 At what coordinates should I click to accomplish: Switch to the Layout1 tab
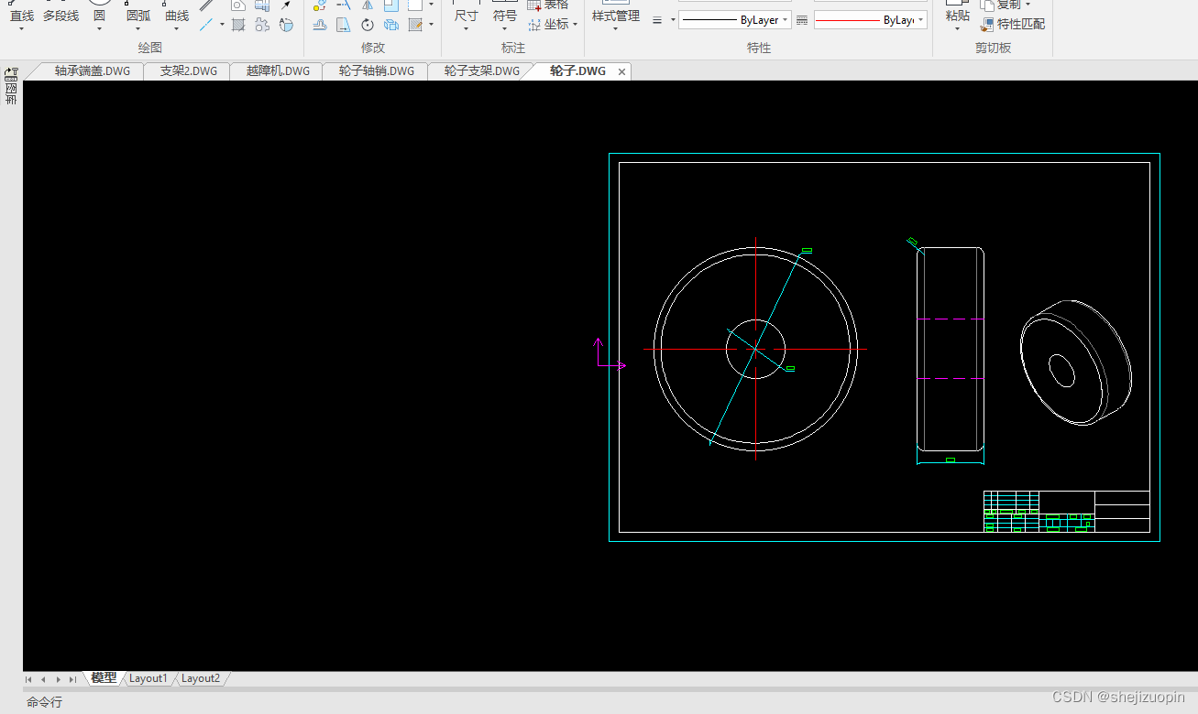coord(148,678)
